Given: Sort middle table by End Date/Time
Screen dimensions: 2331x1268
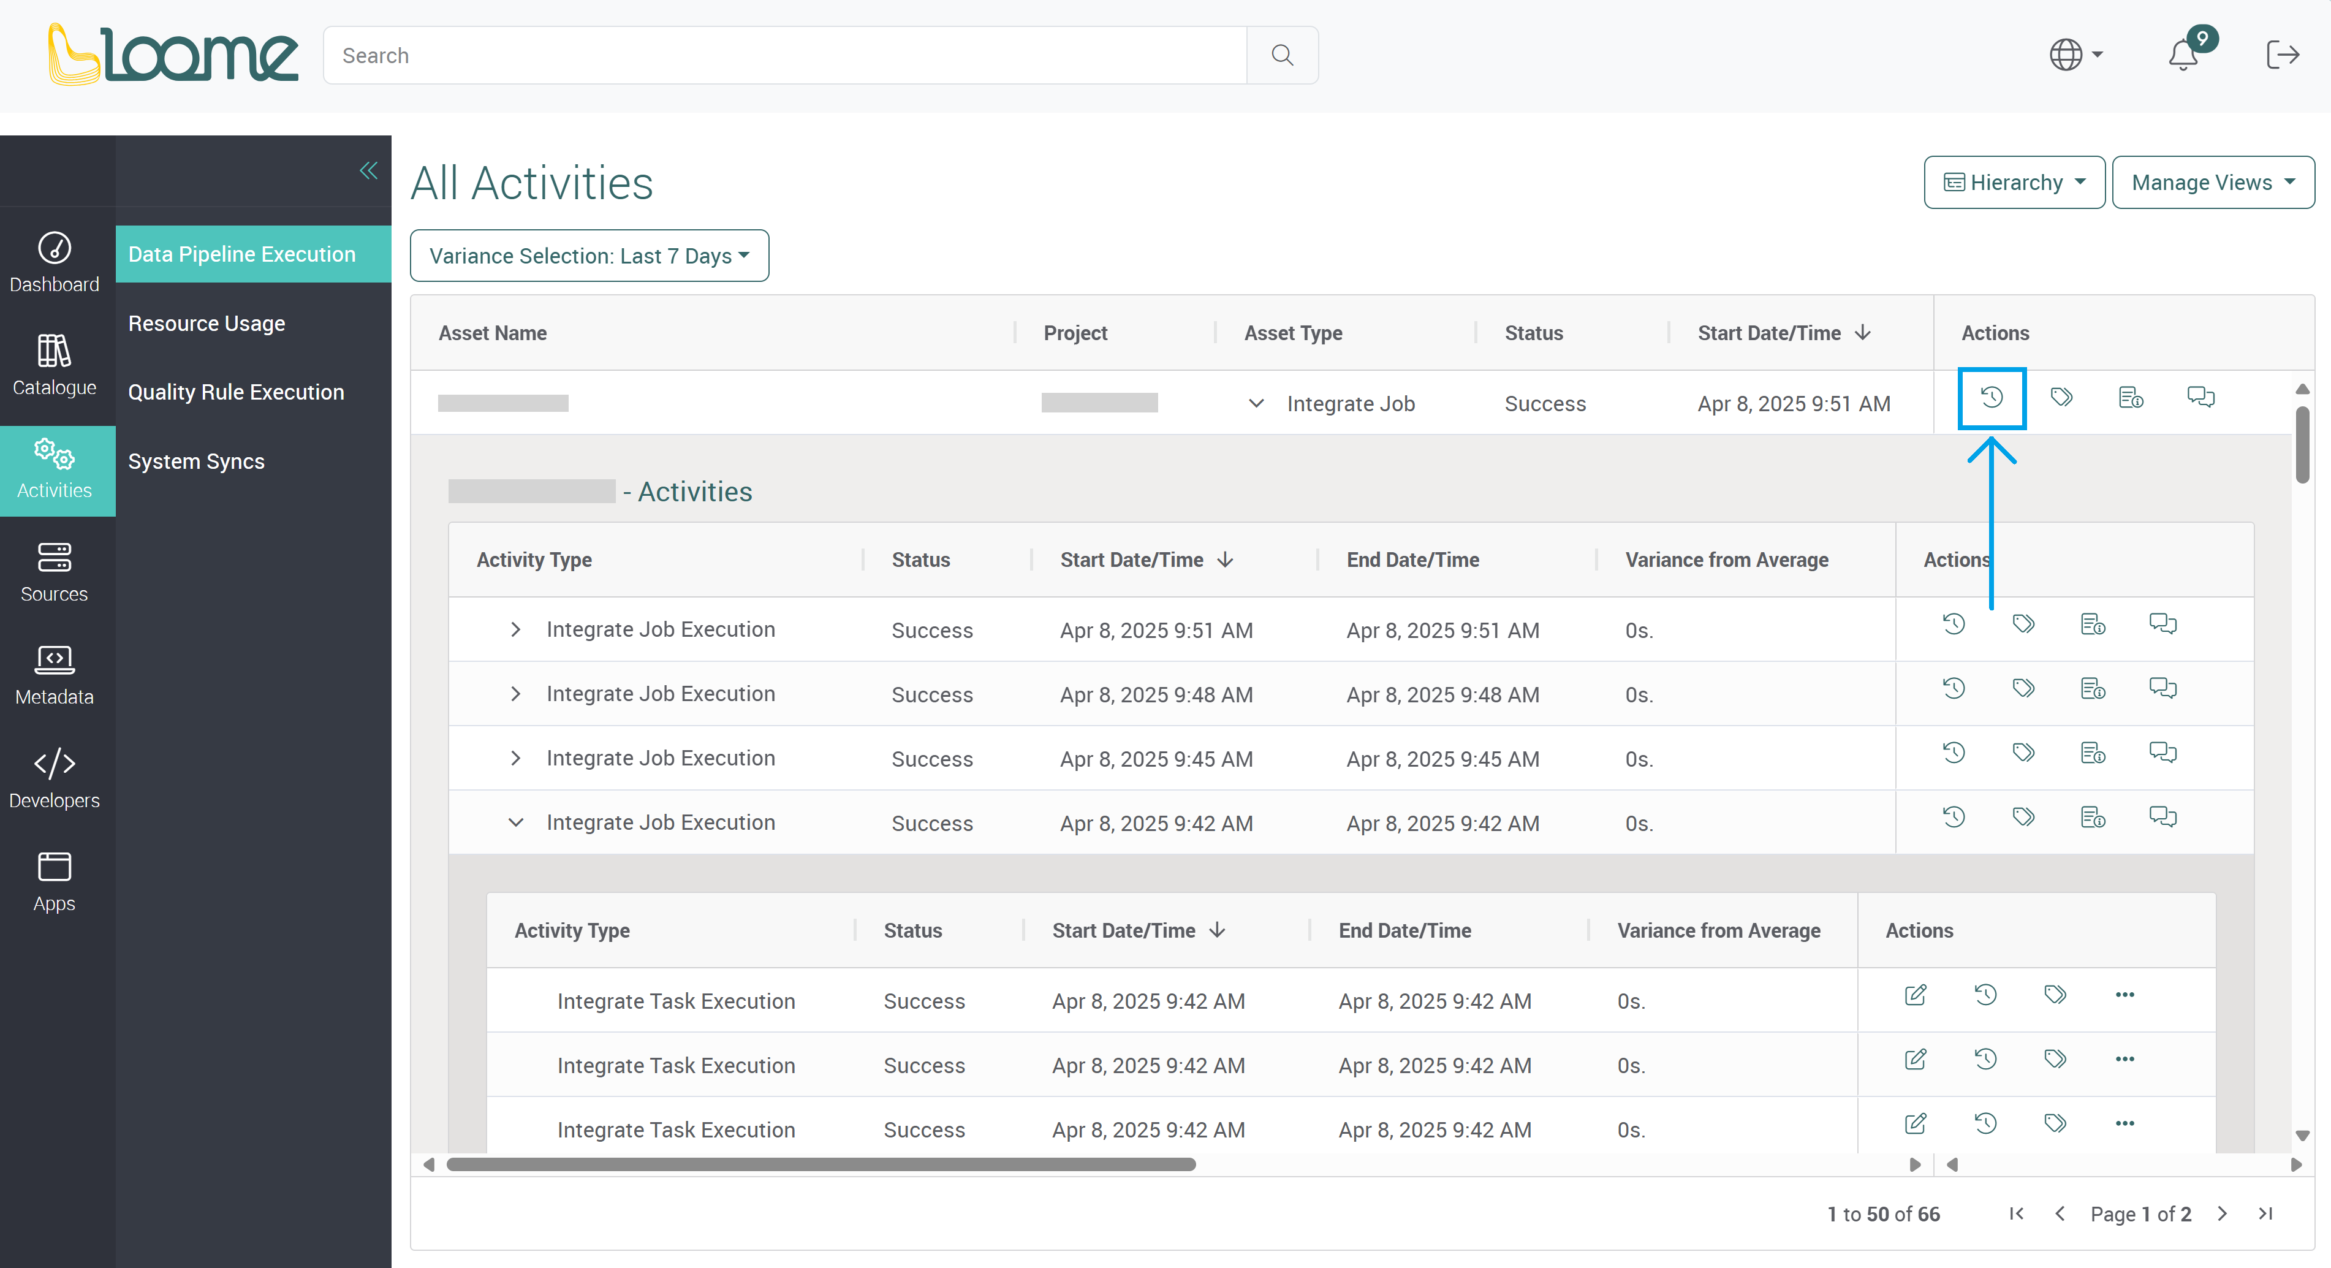Looking at the screenshot, I should click(1412, 560).
